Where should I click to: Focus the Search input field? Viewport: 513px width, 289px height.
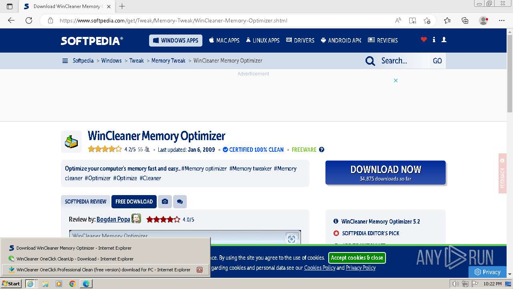pyautogui.click(x=404, y=61)
